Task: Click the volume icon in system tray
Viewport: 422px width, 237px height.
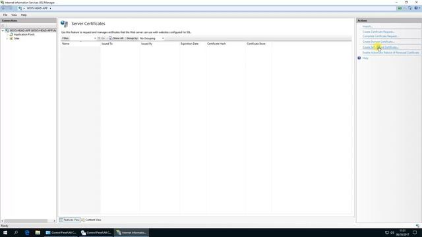Action: pyautogui.click(x=392, y=232)
